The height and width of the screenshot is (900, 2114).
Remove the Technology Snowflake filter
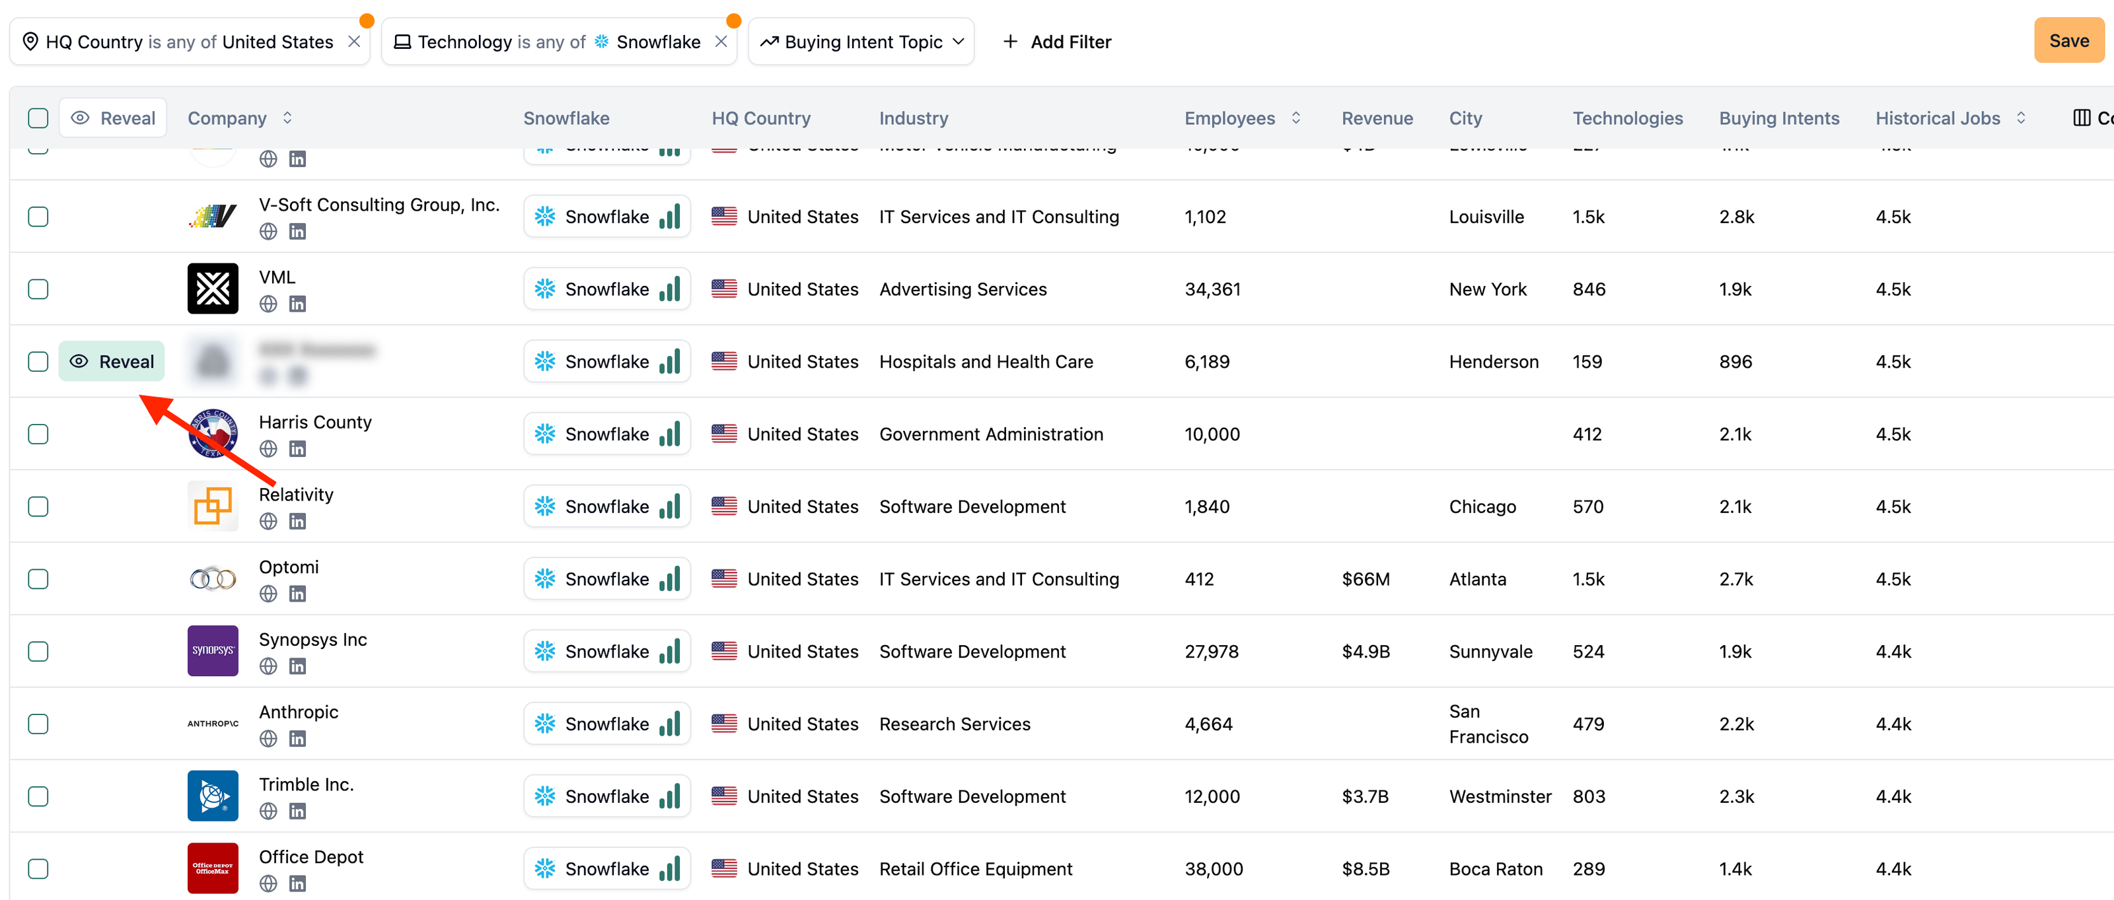(721, 42)
